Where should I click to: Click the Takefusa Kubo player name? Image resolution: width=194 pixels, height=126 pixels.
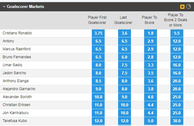(13, 121)
